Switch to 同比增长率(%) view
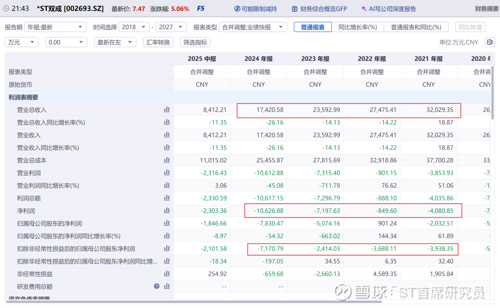Viewport: 500px width, 308px height. click(358, 27)
